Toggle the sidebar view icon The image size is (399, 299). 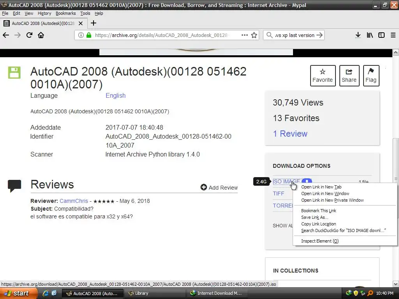(x=381, y=35)
